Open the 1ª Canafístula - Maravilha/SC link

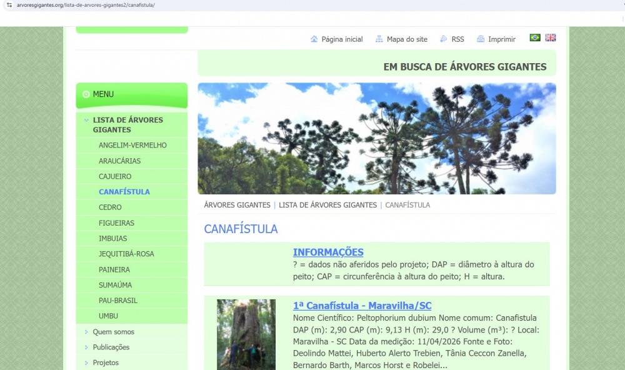[362, 306]
